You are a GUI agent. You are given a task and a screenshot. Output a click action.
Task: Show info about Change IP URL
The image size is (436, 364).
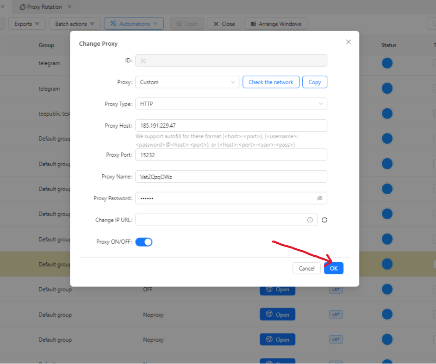(x=310, y=220)
